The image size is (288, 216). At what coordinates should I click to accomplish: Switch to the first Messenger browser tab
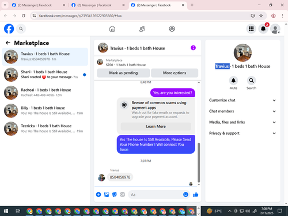tap(38, 5)
